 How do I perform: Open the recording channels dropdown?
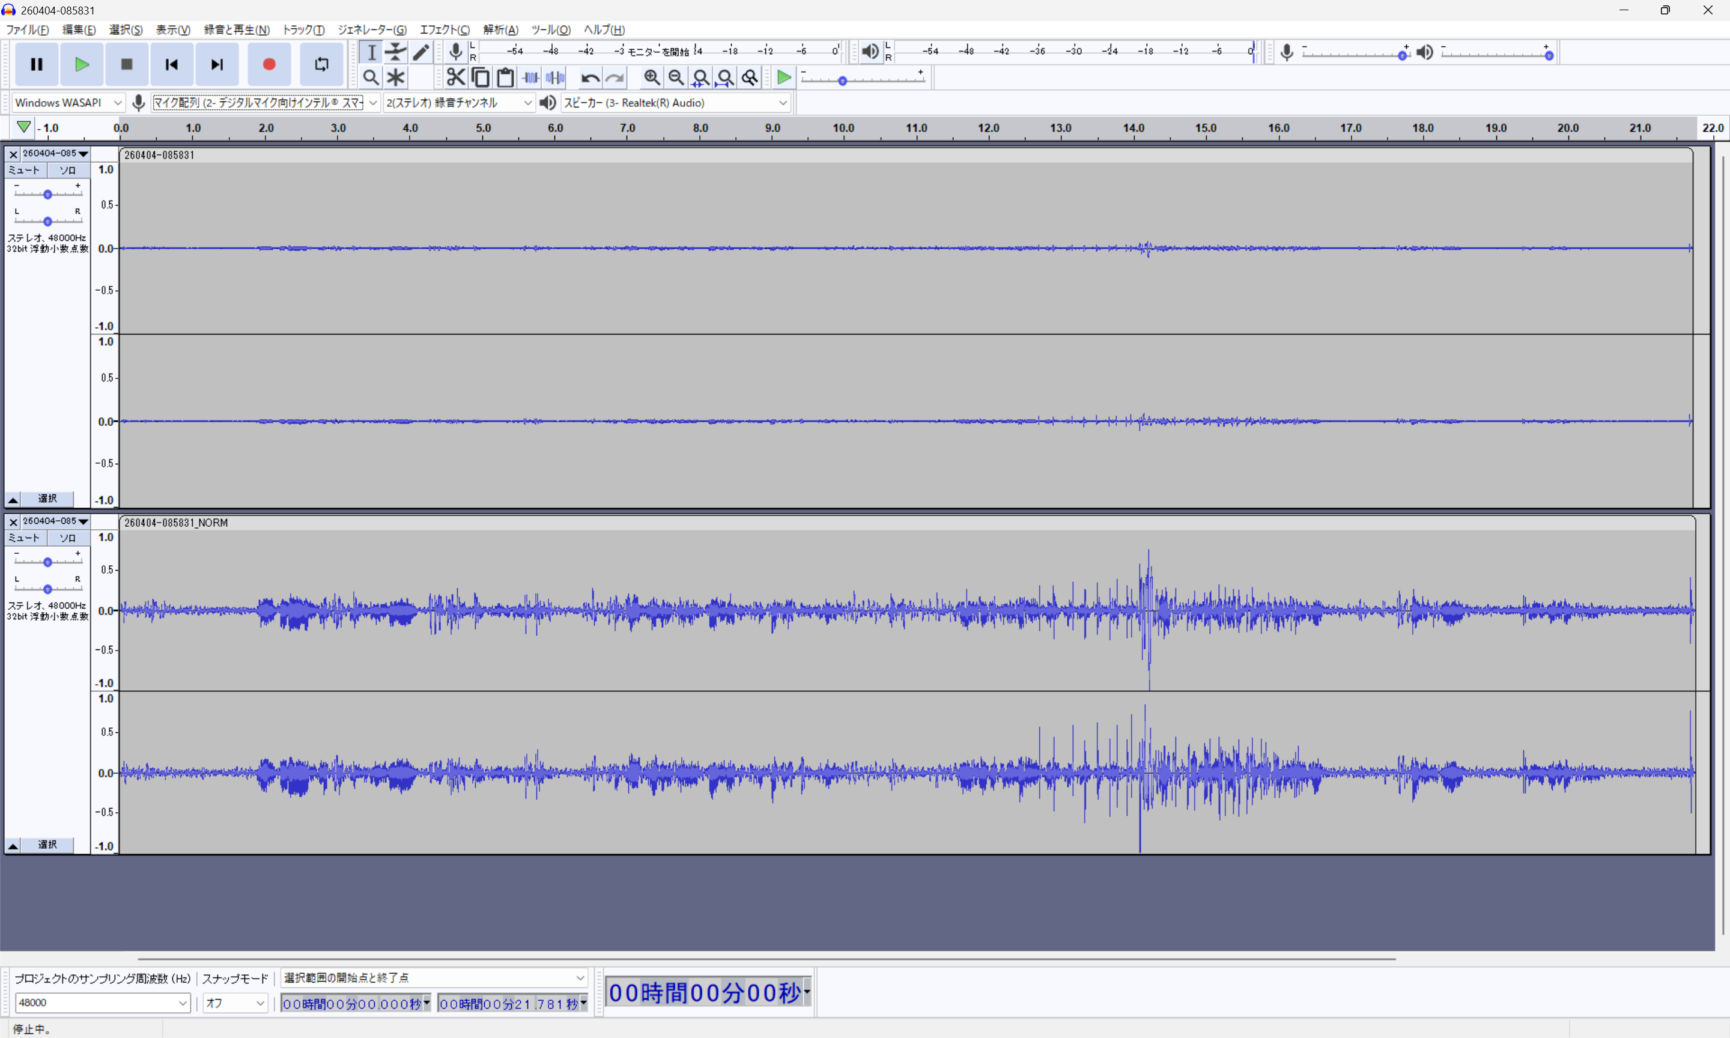[459, 103]
